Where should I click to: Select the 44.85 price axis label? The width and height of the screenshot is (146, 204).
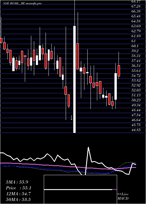136,130
